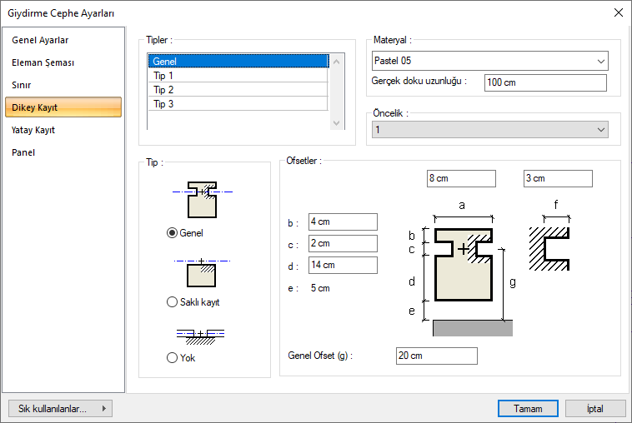Confirm settings with the Tamam button
The height and width of the screenshot is (423, 632).
tap(528, 409)
